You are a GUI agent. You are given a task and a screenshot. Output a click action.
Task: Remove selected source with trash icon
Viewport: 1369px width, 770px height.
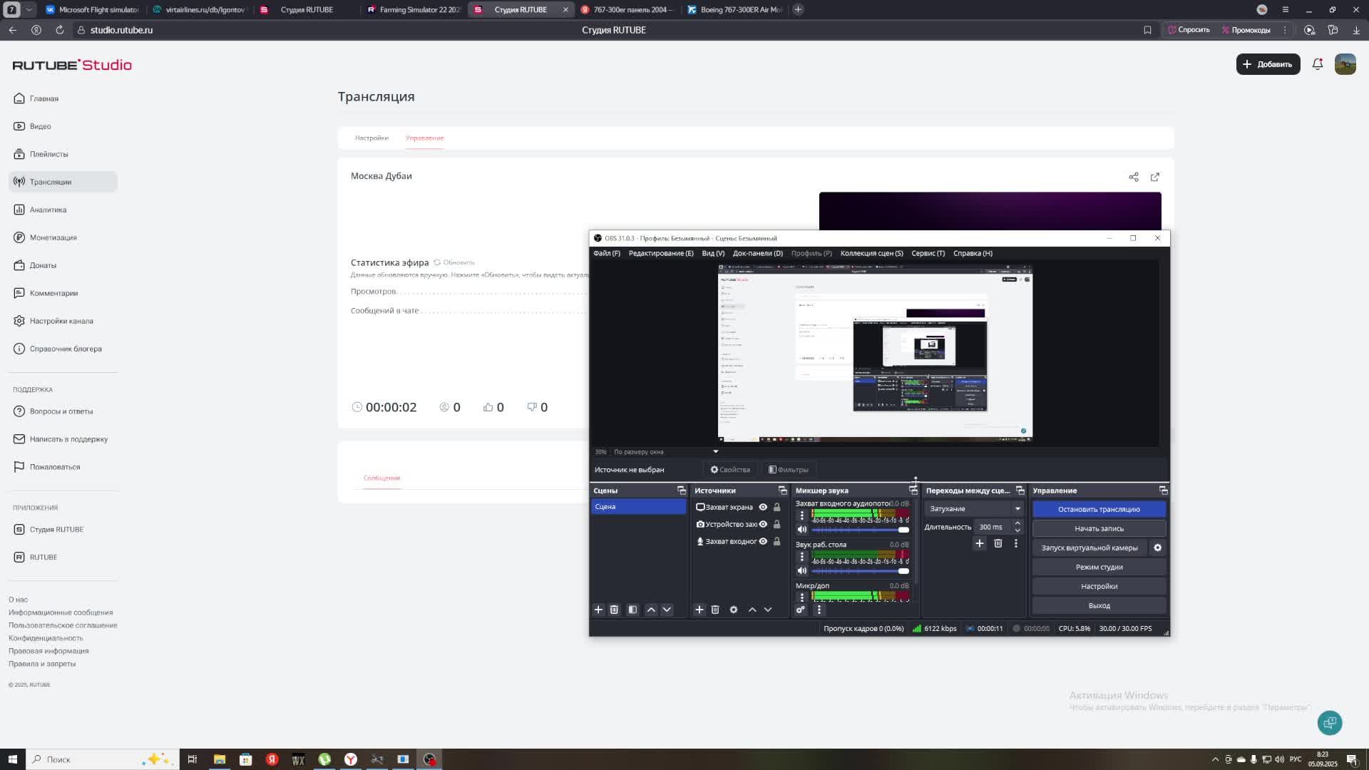715,610
